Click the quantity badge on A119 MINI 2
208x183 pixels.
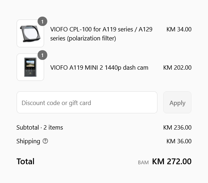(43, 55)
